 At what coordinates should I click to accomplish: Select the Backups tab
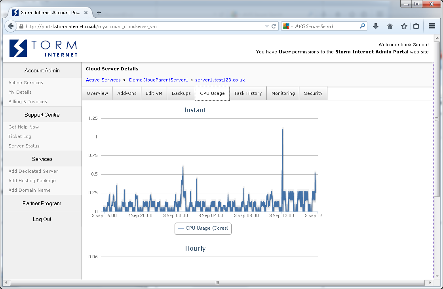[181, 93]
